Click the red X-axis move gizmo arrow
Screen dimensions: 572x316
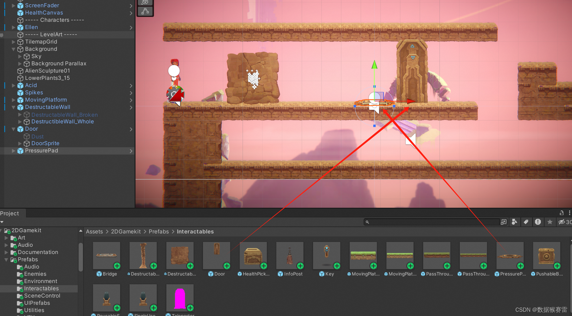(411, 101)
